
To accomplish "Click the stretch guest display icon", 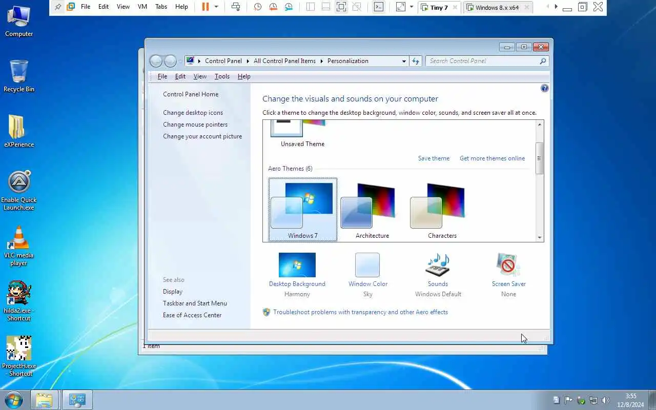I will 401,7.
